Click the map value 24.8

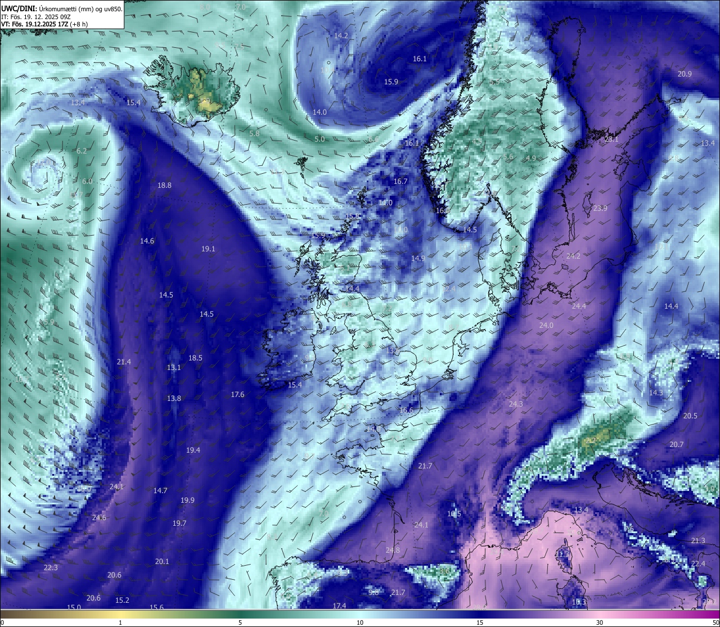393,550
